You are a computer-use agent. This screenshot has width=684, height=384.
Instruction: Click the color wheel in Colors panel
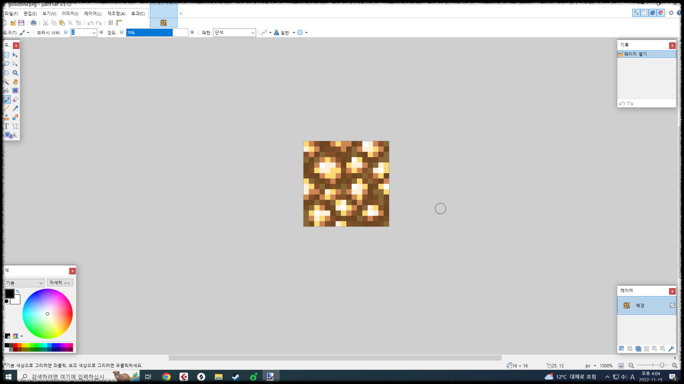click(47, 314)
